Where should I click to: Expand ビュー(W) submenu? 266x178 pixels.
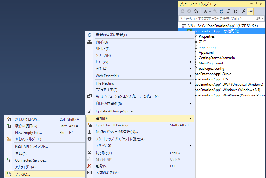point(140,62)
